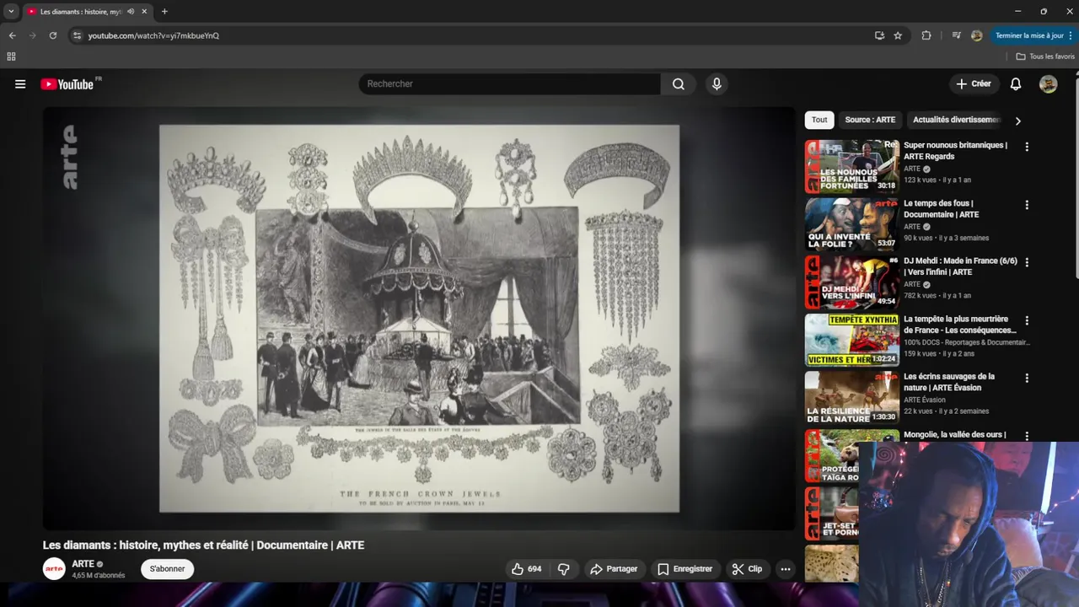Open the Mongolie, la vallée des ours title
This screenshot has width=1079, height=607.
click(x=954, y=435)
